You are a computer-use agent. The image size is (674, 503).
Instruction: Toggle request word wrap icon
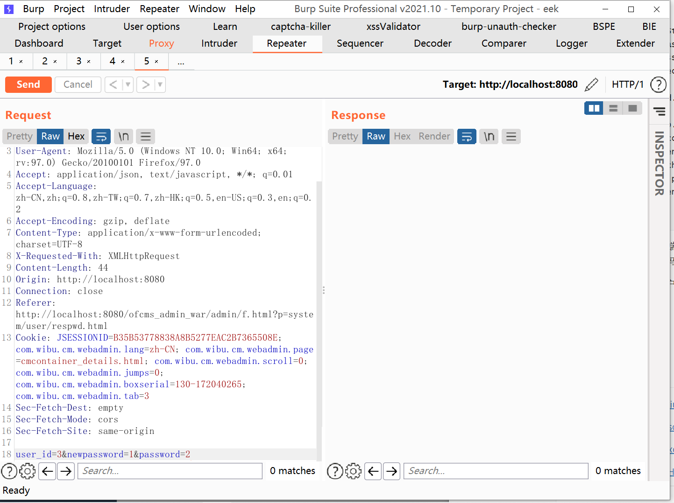(x=101, y=136)
